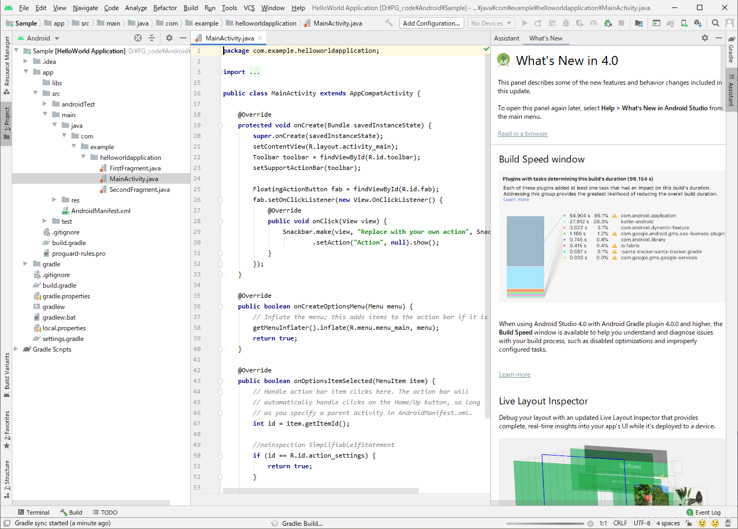Open the TODO tool window button
Image resolution: width=738 pixels, height=529 pixels.
(105, 512)
